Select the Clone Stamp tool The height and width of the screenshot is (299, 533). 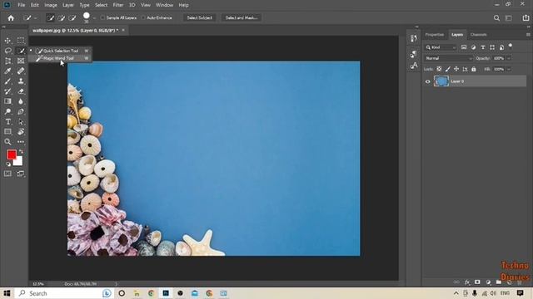(21, 81)
